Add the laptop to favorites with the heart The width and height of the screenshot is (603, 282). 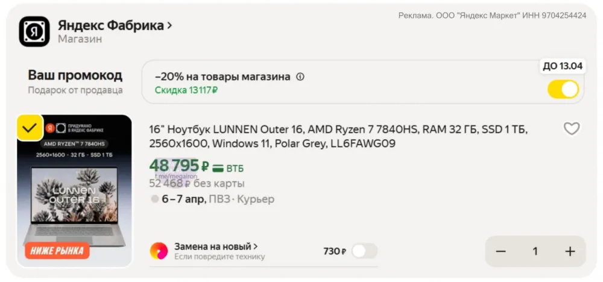[571, 128]
